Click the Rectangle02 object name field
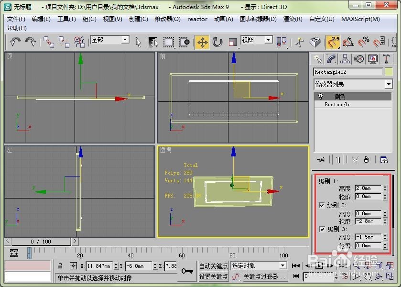 pos(348,72)
